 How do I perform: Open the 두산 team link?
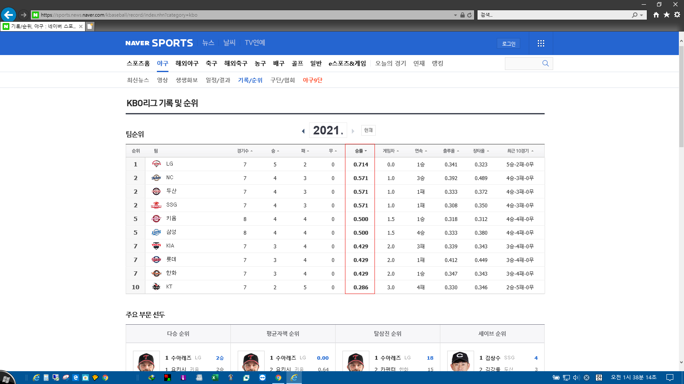tap(171, 191)
